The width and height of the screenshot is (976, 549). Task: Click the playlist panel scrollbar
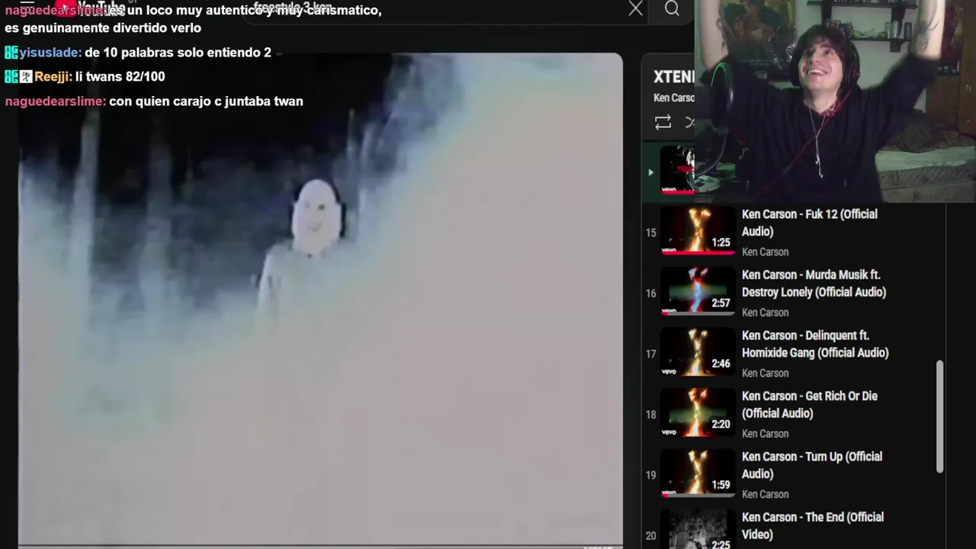[940, 416]
